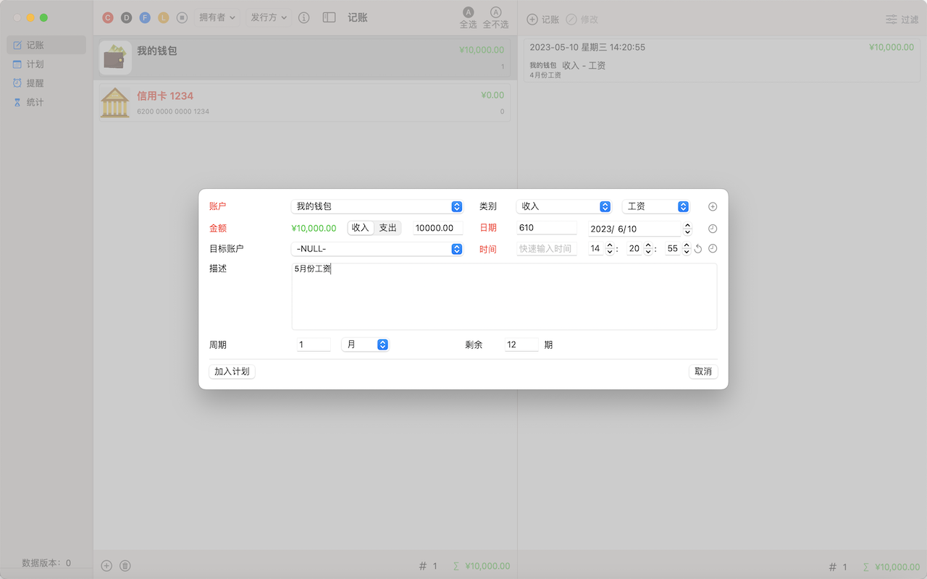
Task: Click the clock icon beside the date
Action: pos(713,229)
